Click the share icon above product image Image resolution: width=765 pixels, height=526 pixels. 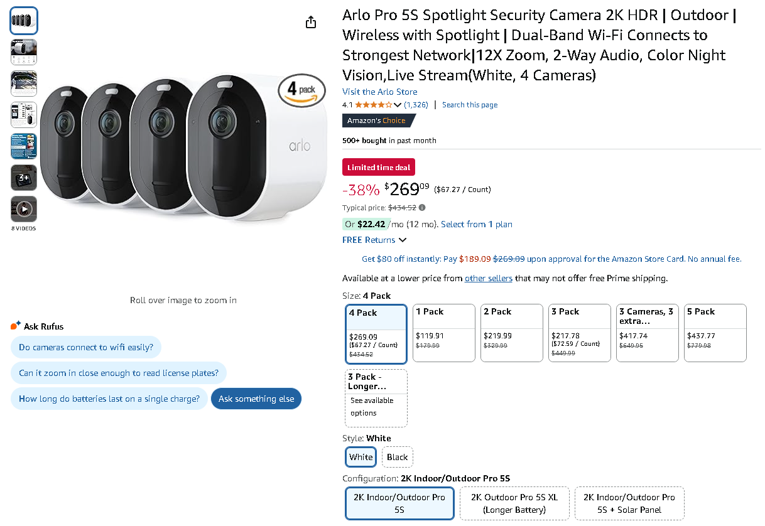click(x=311, y=23)
